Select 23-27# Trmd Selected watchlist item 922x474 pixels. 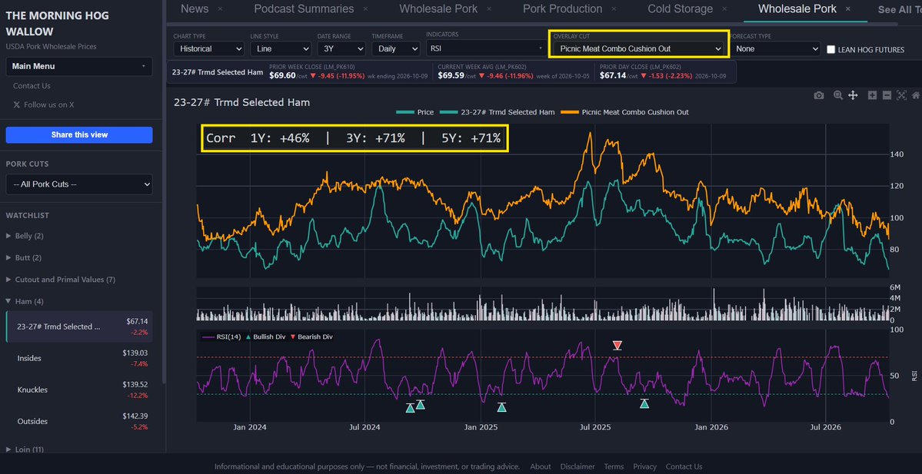(79, 326)
